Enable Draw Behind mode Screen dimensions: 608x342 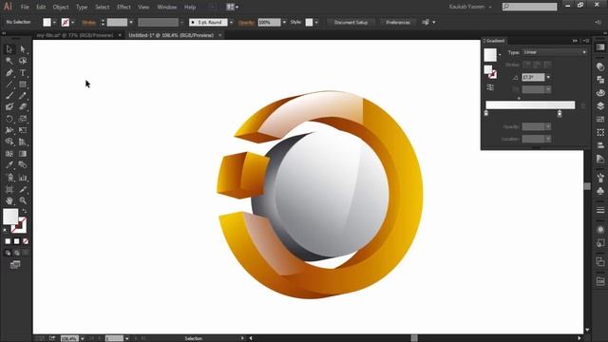pos(17,253)
